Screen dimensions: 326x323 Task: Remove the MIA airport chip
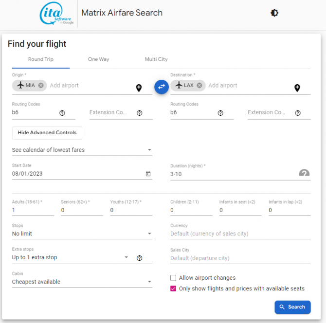point(41,86)
